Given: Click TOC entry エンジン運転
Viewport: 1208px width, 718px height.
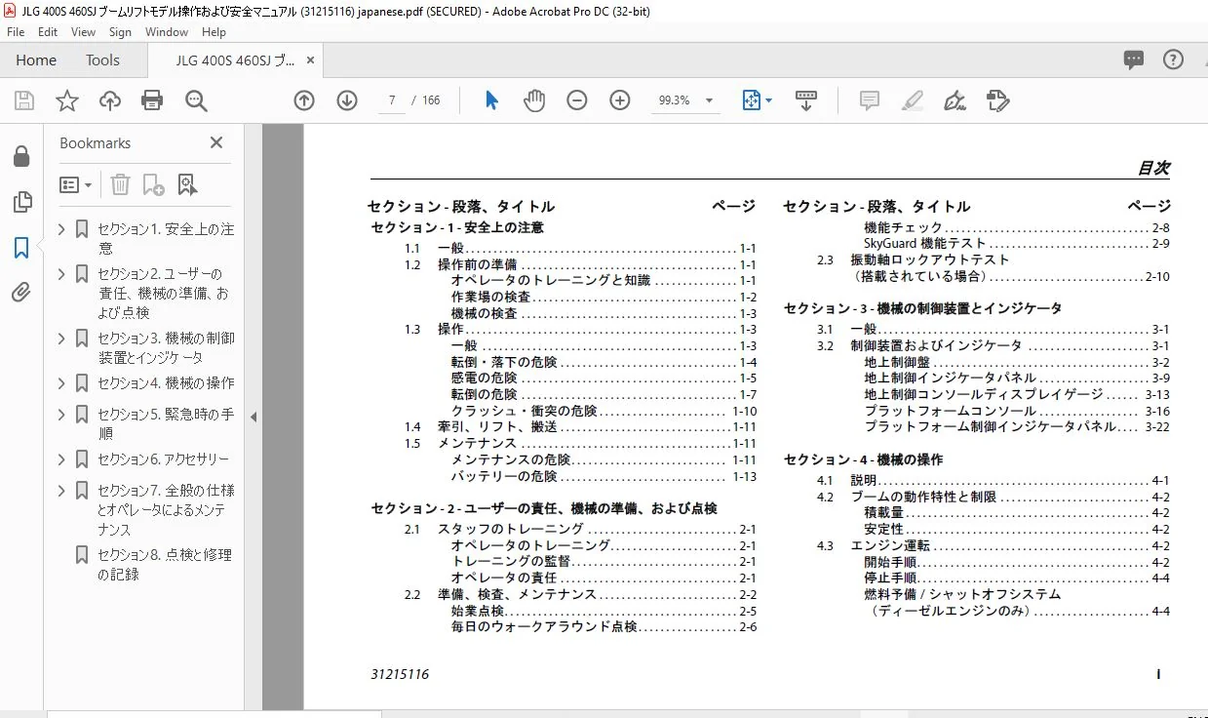Looking at the screenshot, I should (890, 545).
